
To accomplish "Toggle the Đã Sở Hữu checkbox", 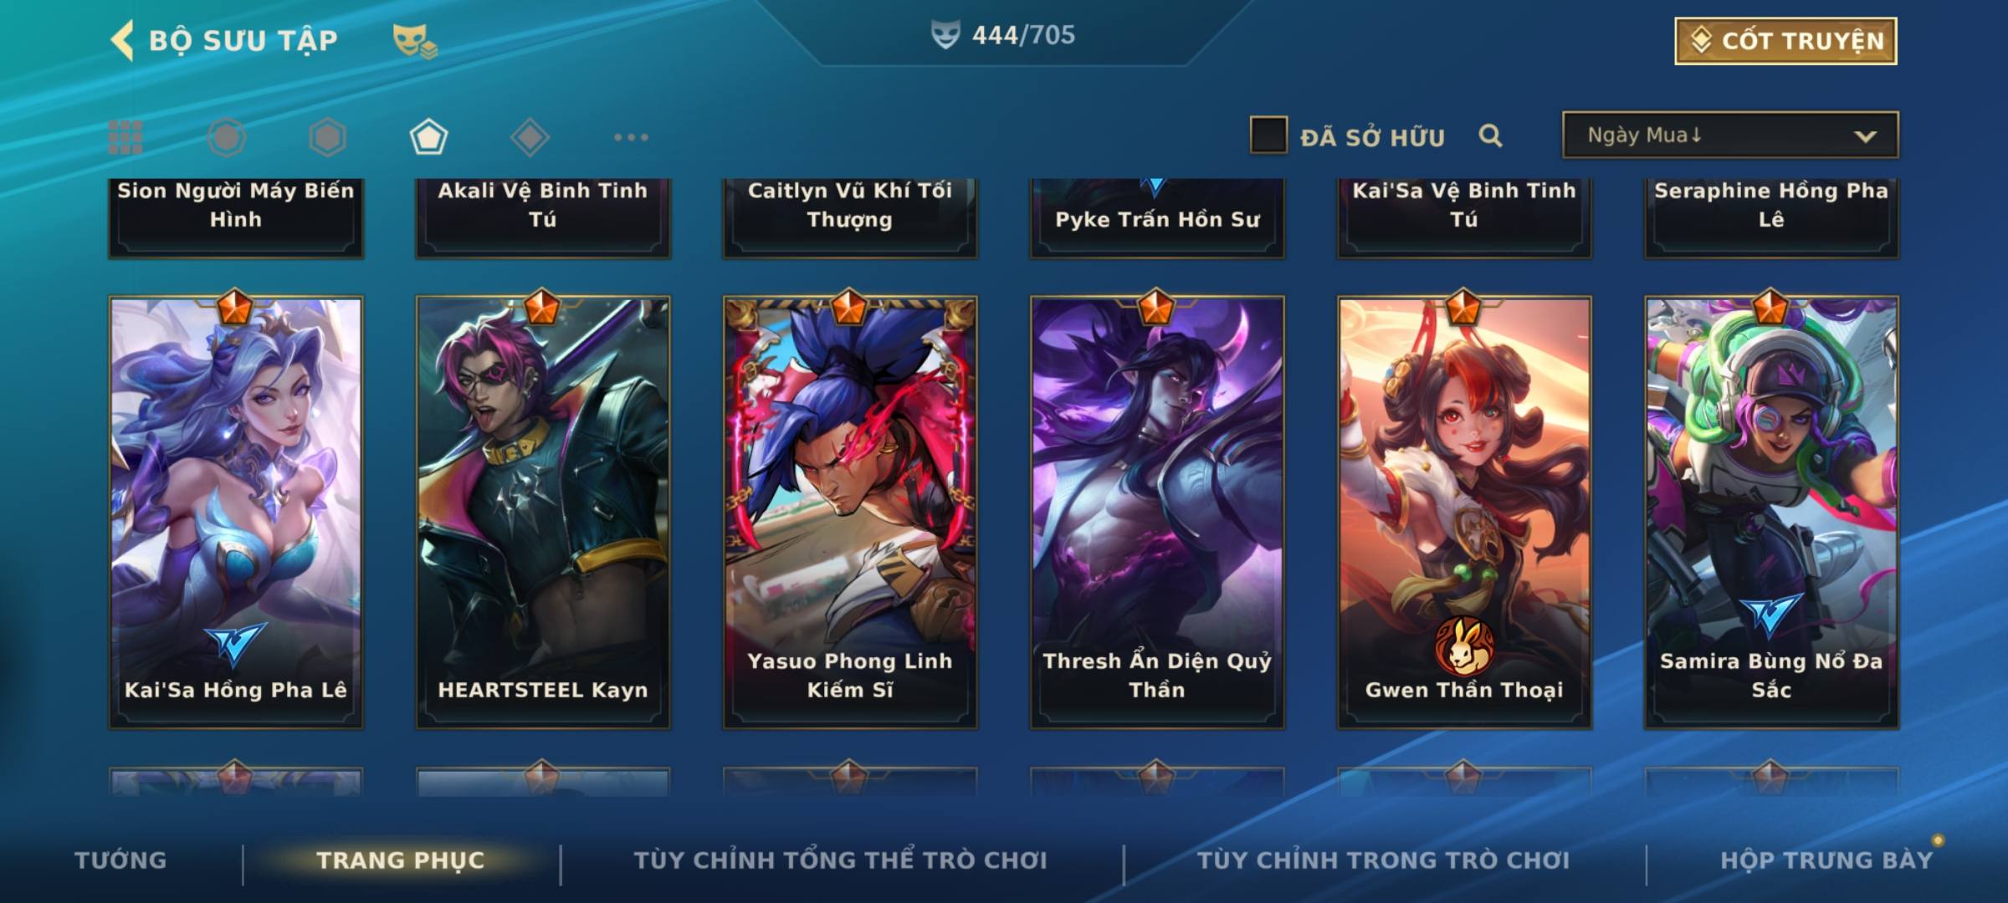I will pyautogui.click(x=1268, y=135).
